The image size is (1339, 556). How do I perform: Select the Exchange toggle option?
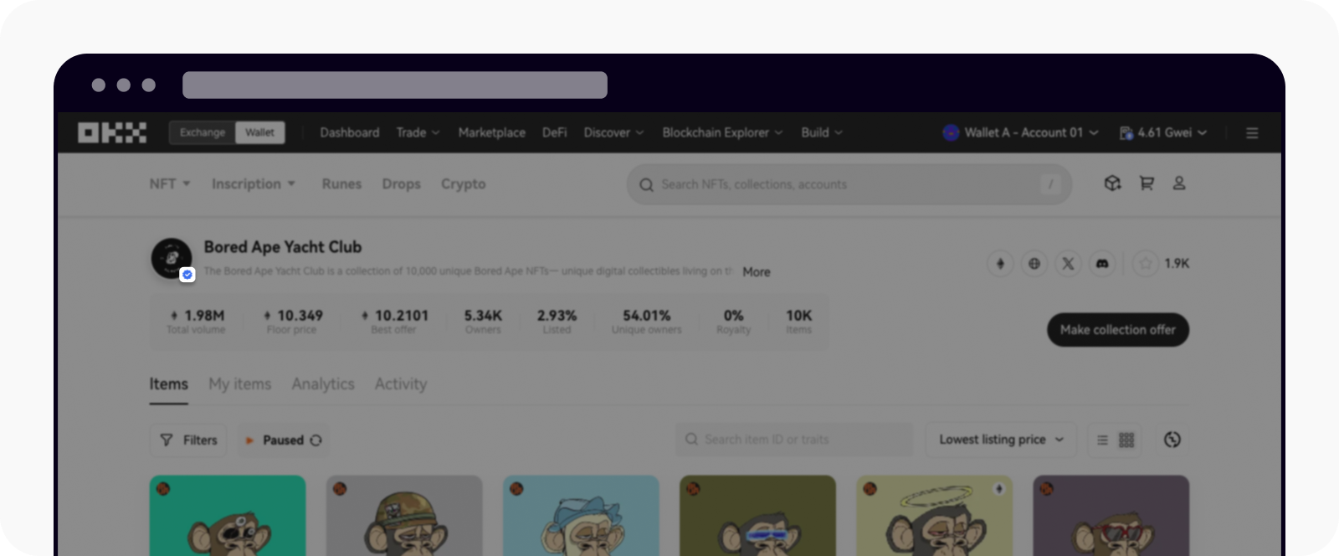[x=203, y=132]
